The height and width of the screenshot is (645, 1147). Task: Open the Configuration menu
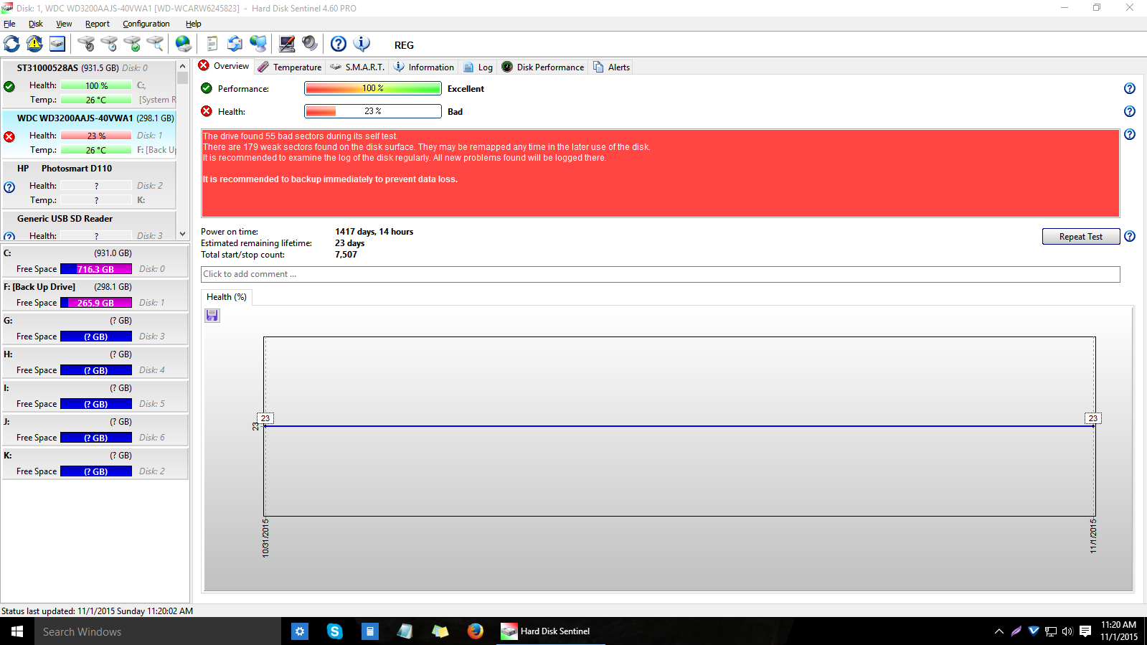pos(146,24)
